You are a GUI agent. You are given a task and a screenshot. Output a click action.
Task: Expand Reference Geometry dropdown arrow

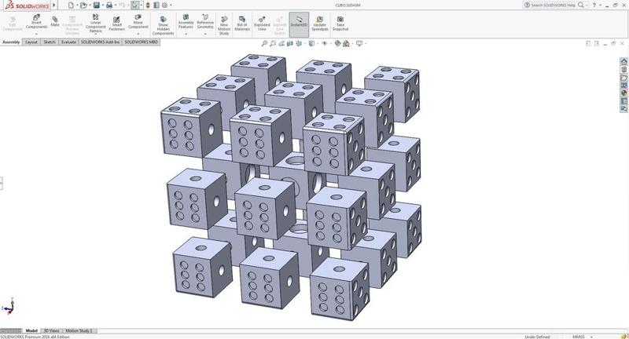(x=205, y=34)
